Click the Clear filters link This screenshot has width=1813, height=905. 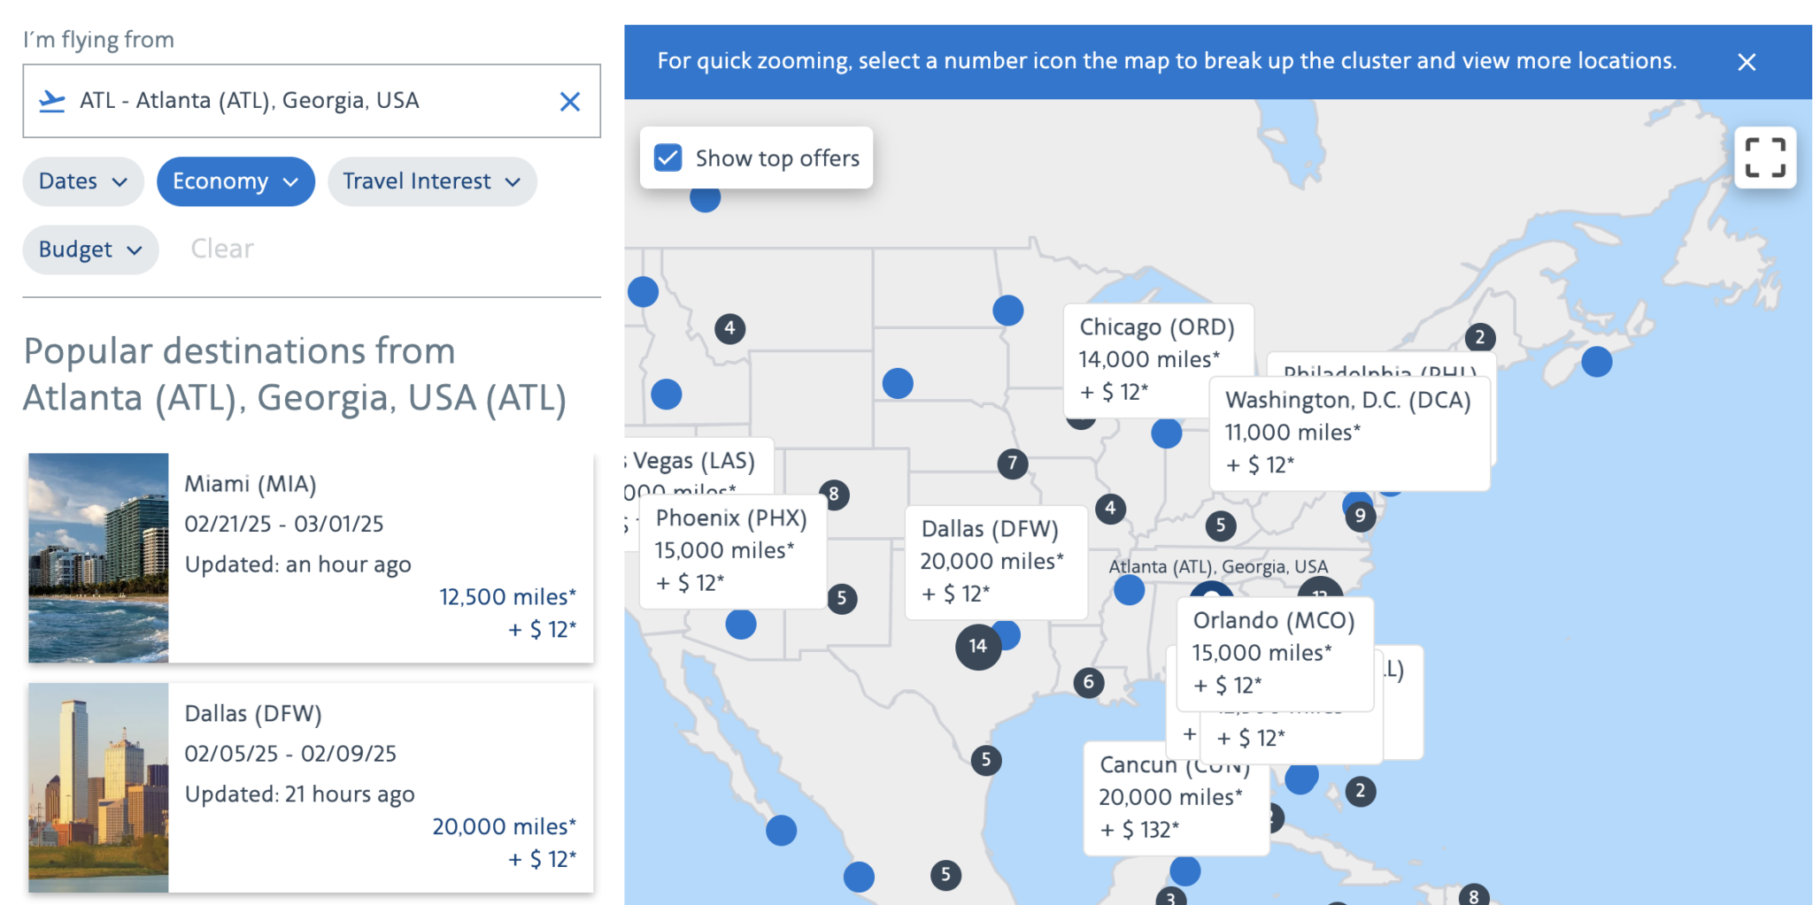click(x=220, y=249)
